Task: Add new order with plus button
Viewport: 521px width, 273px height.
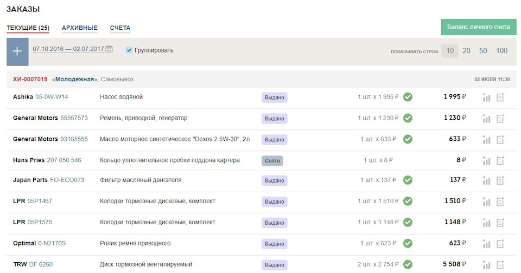Action: [x=17, y=51]
